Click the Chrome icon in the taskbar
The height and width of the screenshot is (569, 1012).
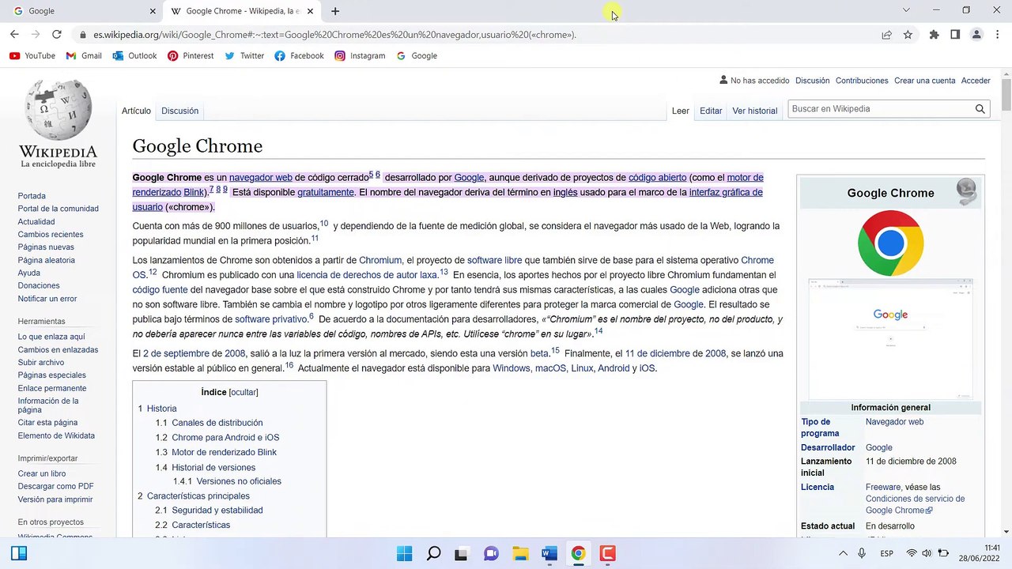[x=578, y=553]
